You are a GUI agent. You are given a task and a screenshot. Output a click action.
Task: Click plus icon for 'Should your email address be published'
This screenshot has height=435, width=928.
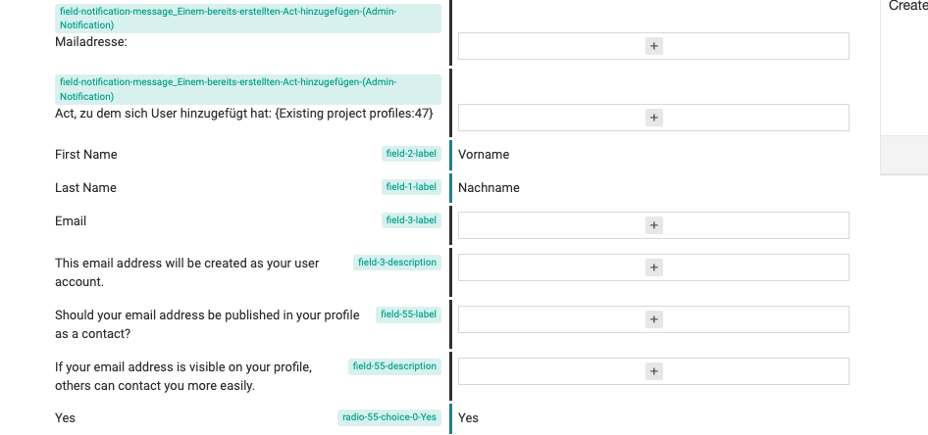point(654,319)
